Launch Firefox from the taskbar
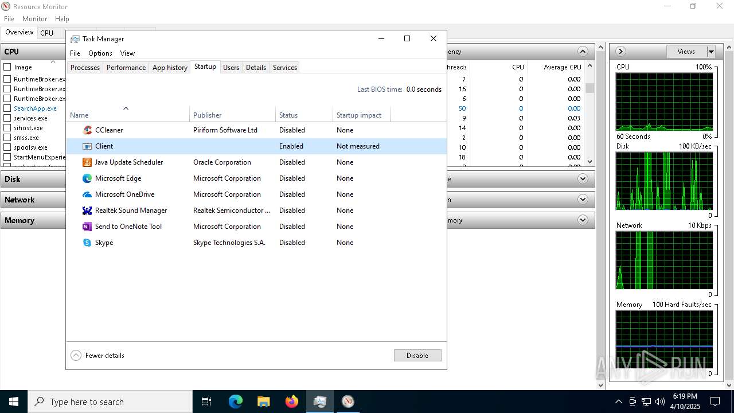Image resolution: width=734 pixels, height=413 pixels. (x=291, y=402)
